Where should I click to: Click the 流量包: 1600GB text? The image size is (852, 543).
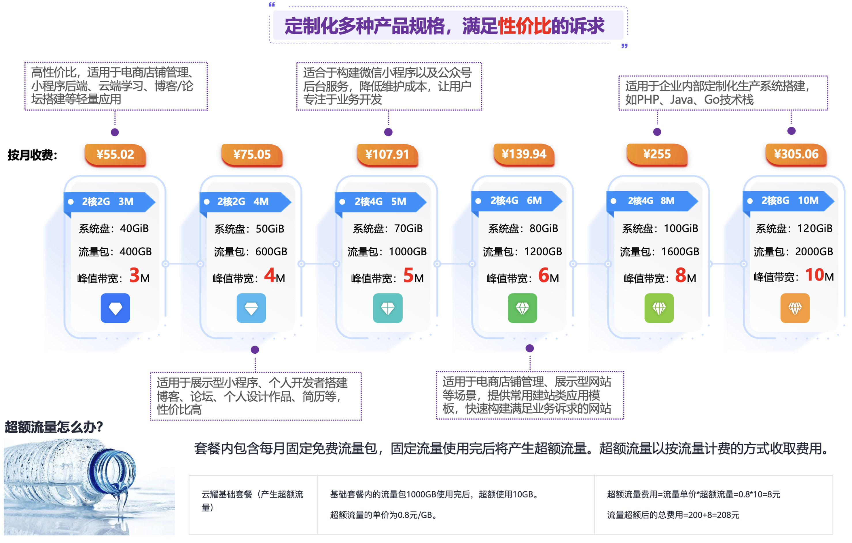(660, 252)
